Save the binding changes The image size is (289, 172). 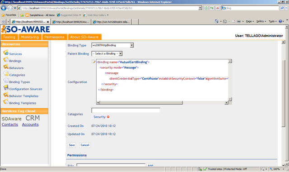[72, 145]
